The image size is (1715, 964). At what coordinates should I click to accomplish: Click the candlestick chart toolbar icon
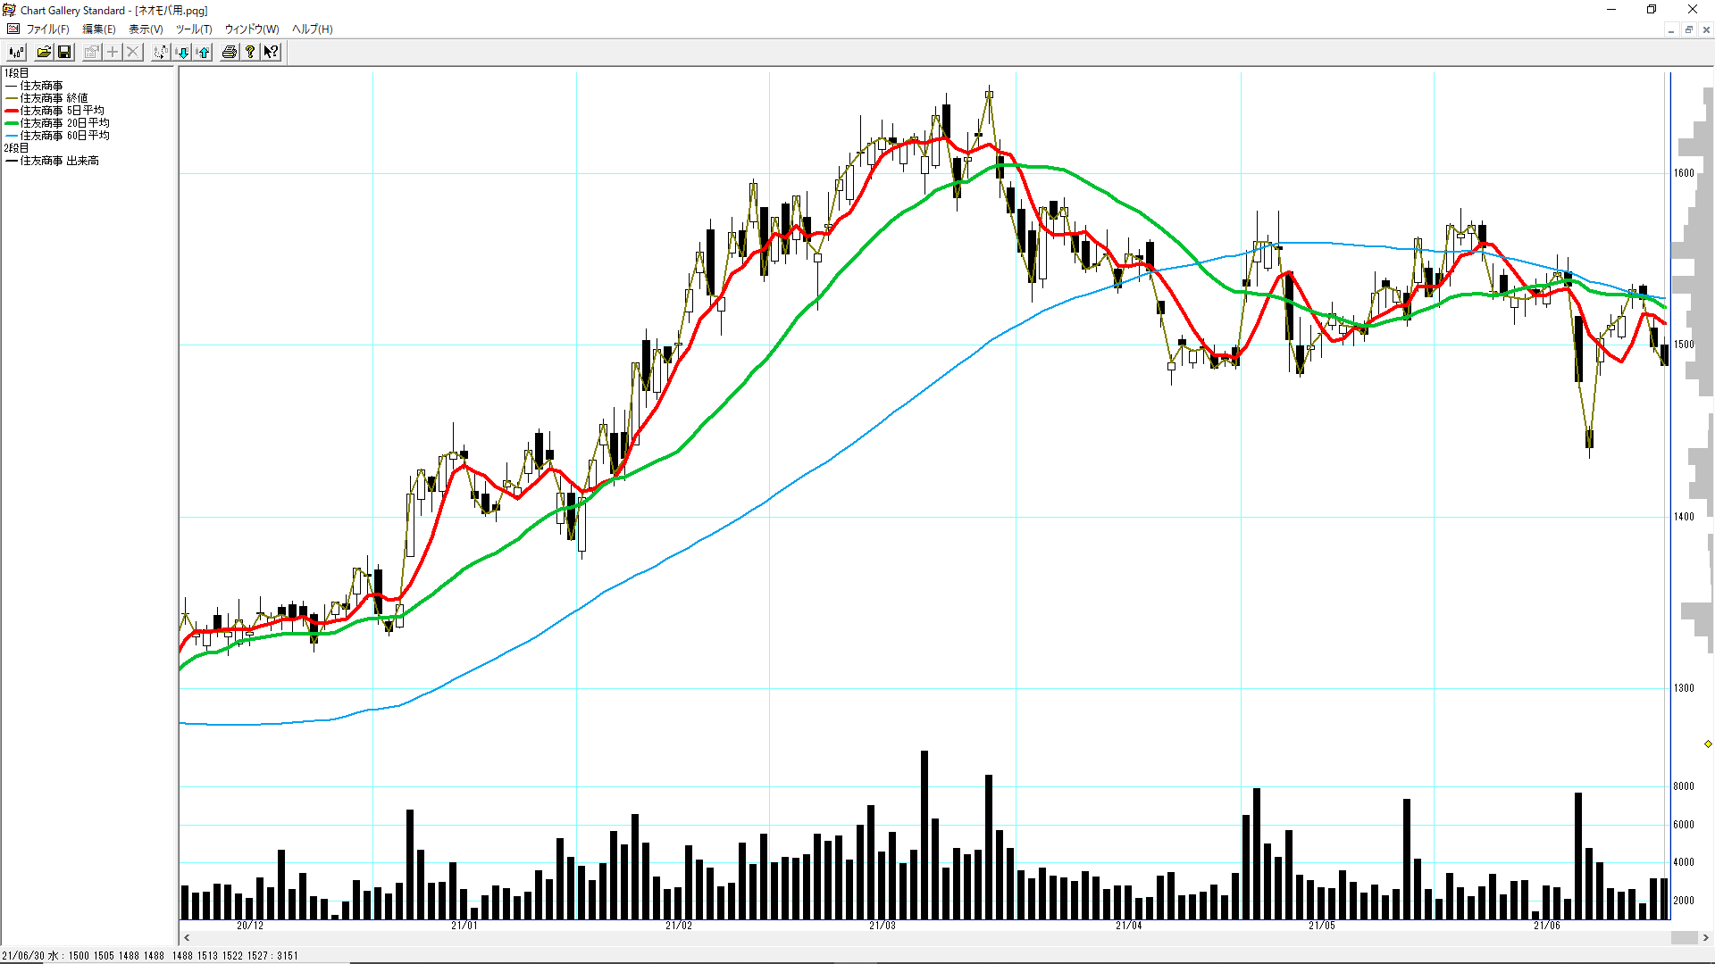click(16, 52)
